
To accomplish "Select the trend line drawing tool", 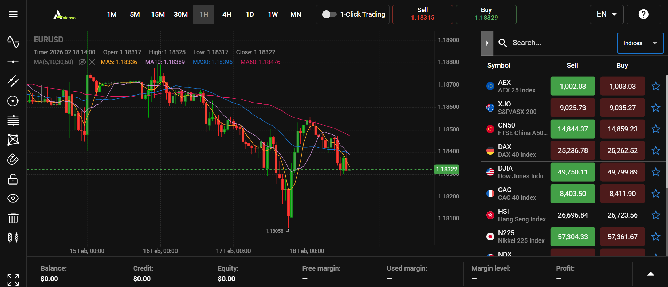I will tap(13, 81).
